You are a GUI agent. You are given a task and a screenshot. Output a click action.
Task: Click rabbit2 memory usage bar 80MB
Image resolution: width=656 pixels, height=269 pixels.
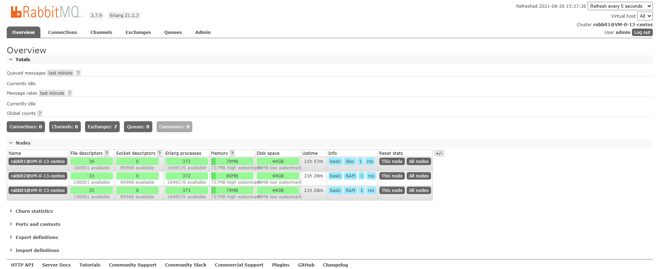(232, 176)
